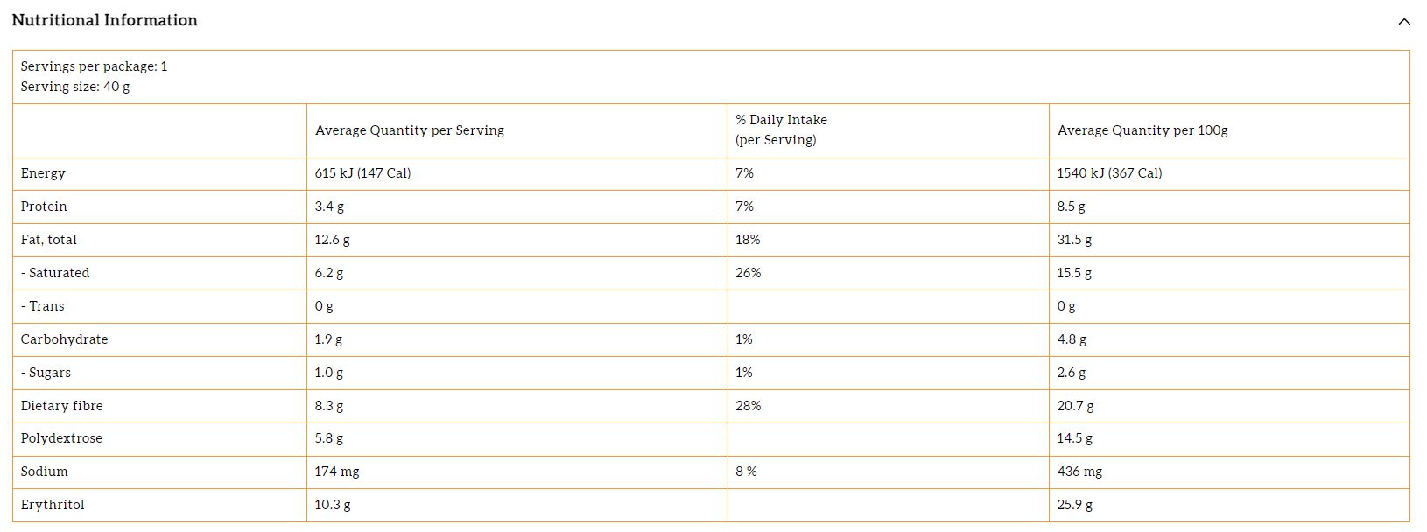Click the Carbohydrate row label
The width and height of the screenshot is (1427, 532).
coord(64,339)
